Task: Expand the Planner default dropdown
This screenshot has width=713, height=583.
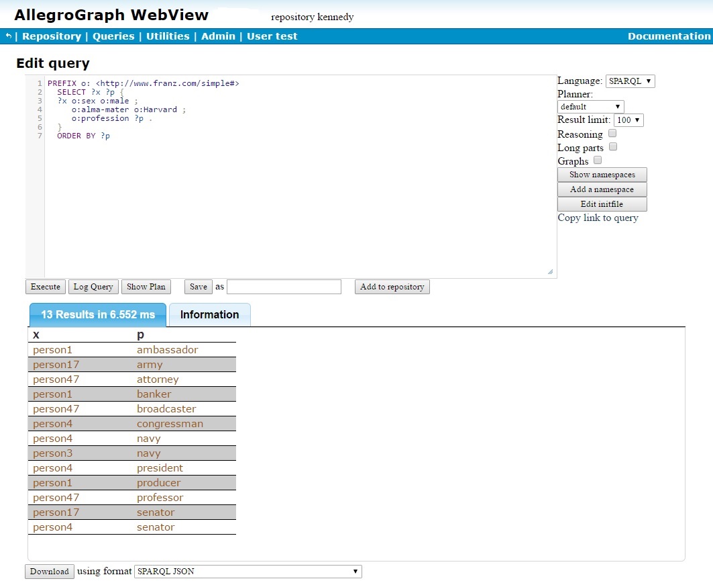Action: [x=590, y=107]
